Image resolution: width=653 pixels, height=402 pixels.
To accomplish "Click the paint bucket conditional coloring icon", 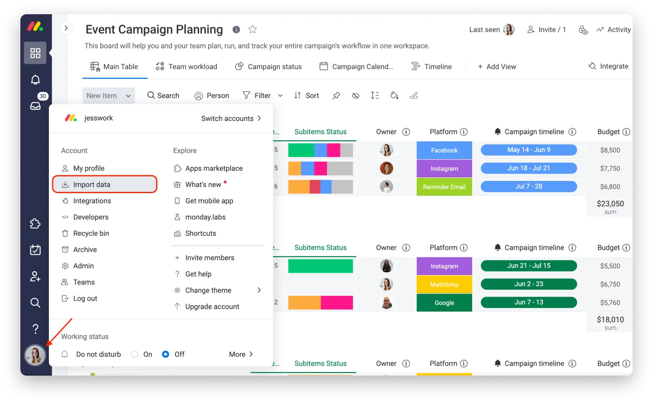I will coord(394,96).
